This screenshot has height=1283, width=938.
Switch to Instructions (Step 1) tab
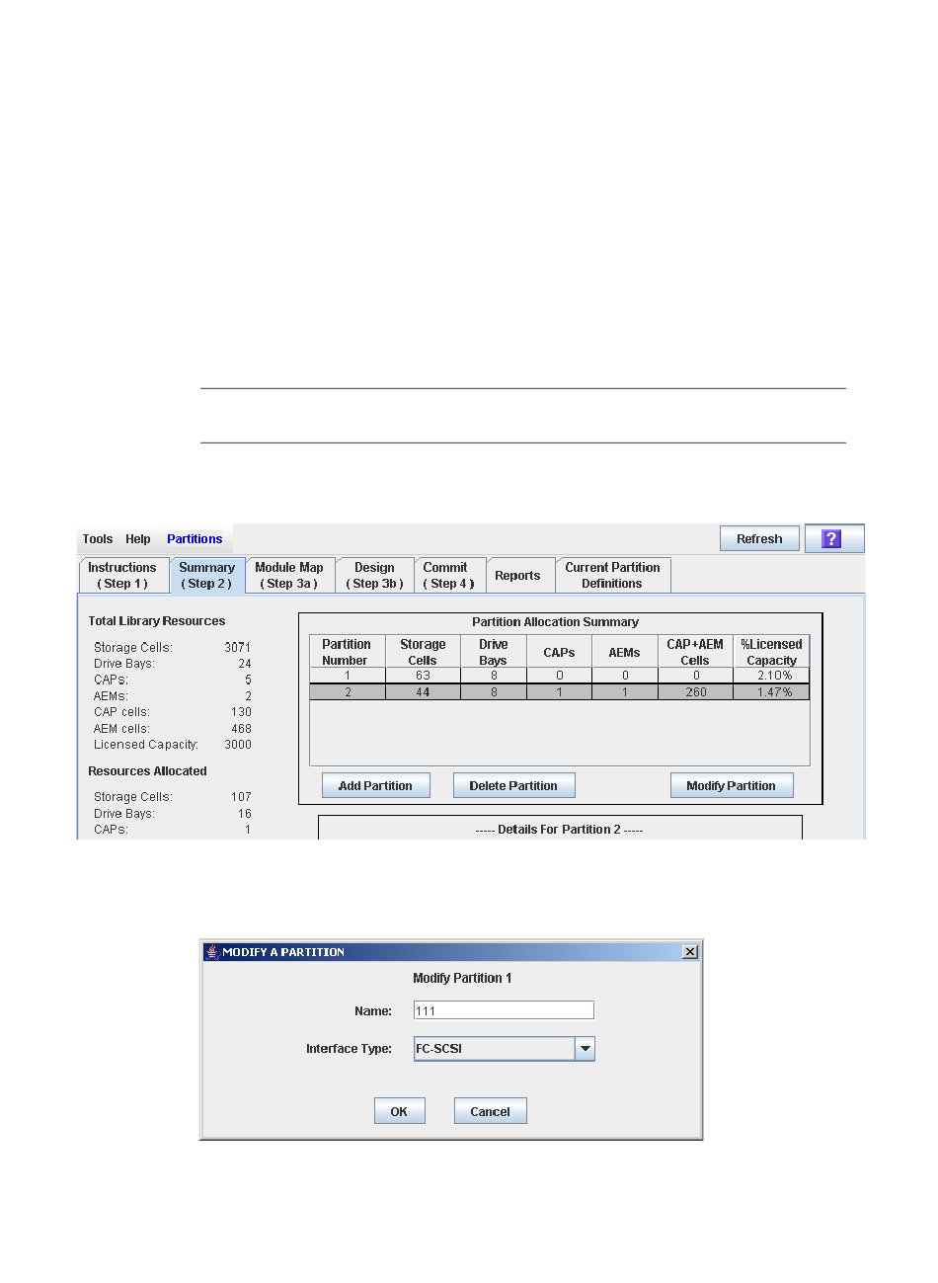pyautogui.click(x=122, y=575)
